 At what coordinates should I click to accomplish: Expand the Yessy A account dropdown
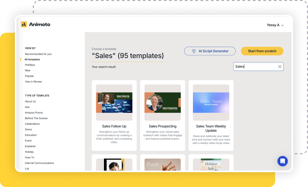pos(275,25)
